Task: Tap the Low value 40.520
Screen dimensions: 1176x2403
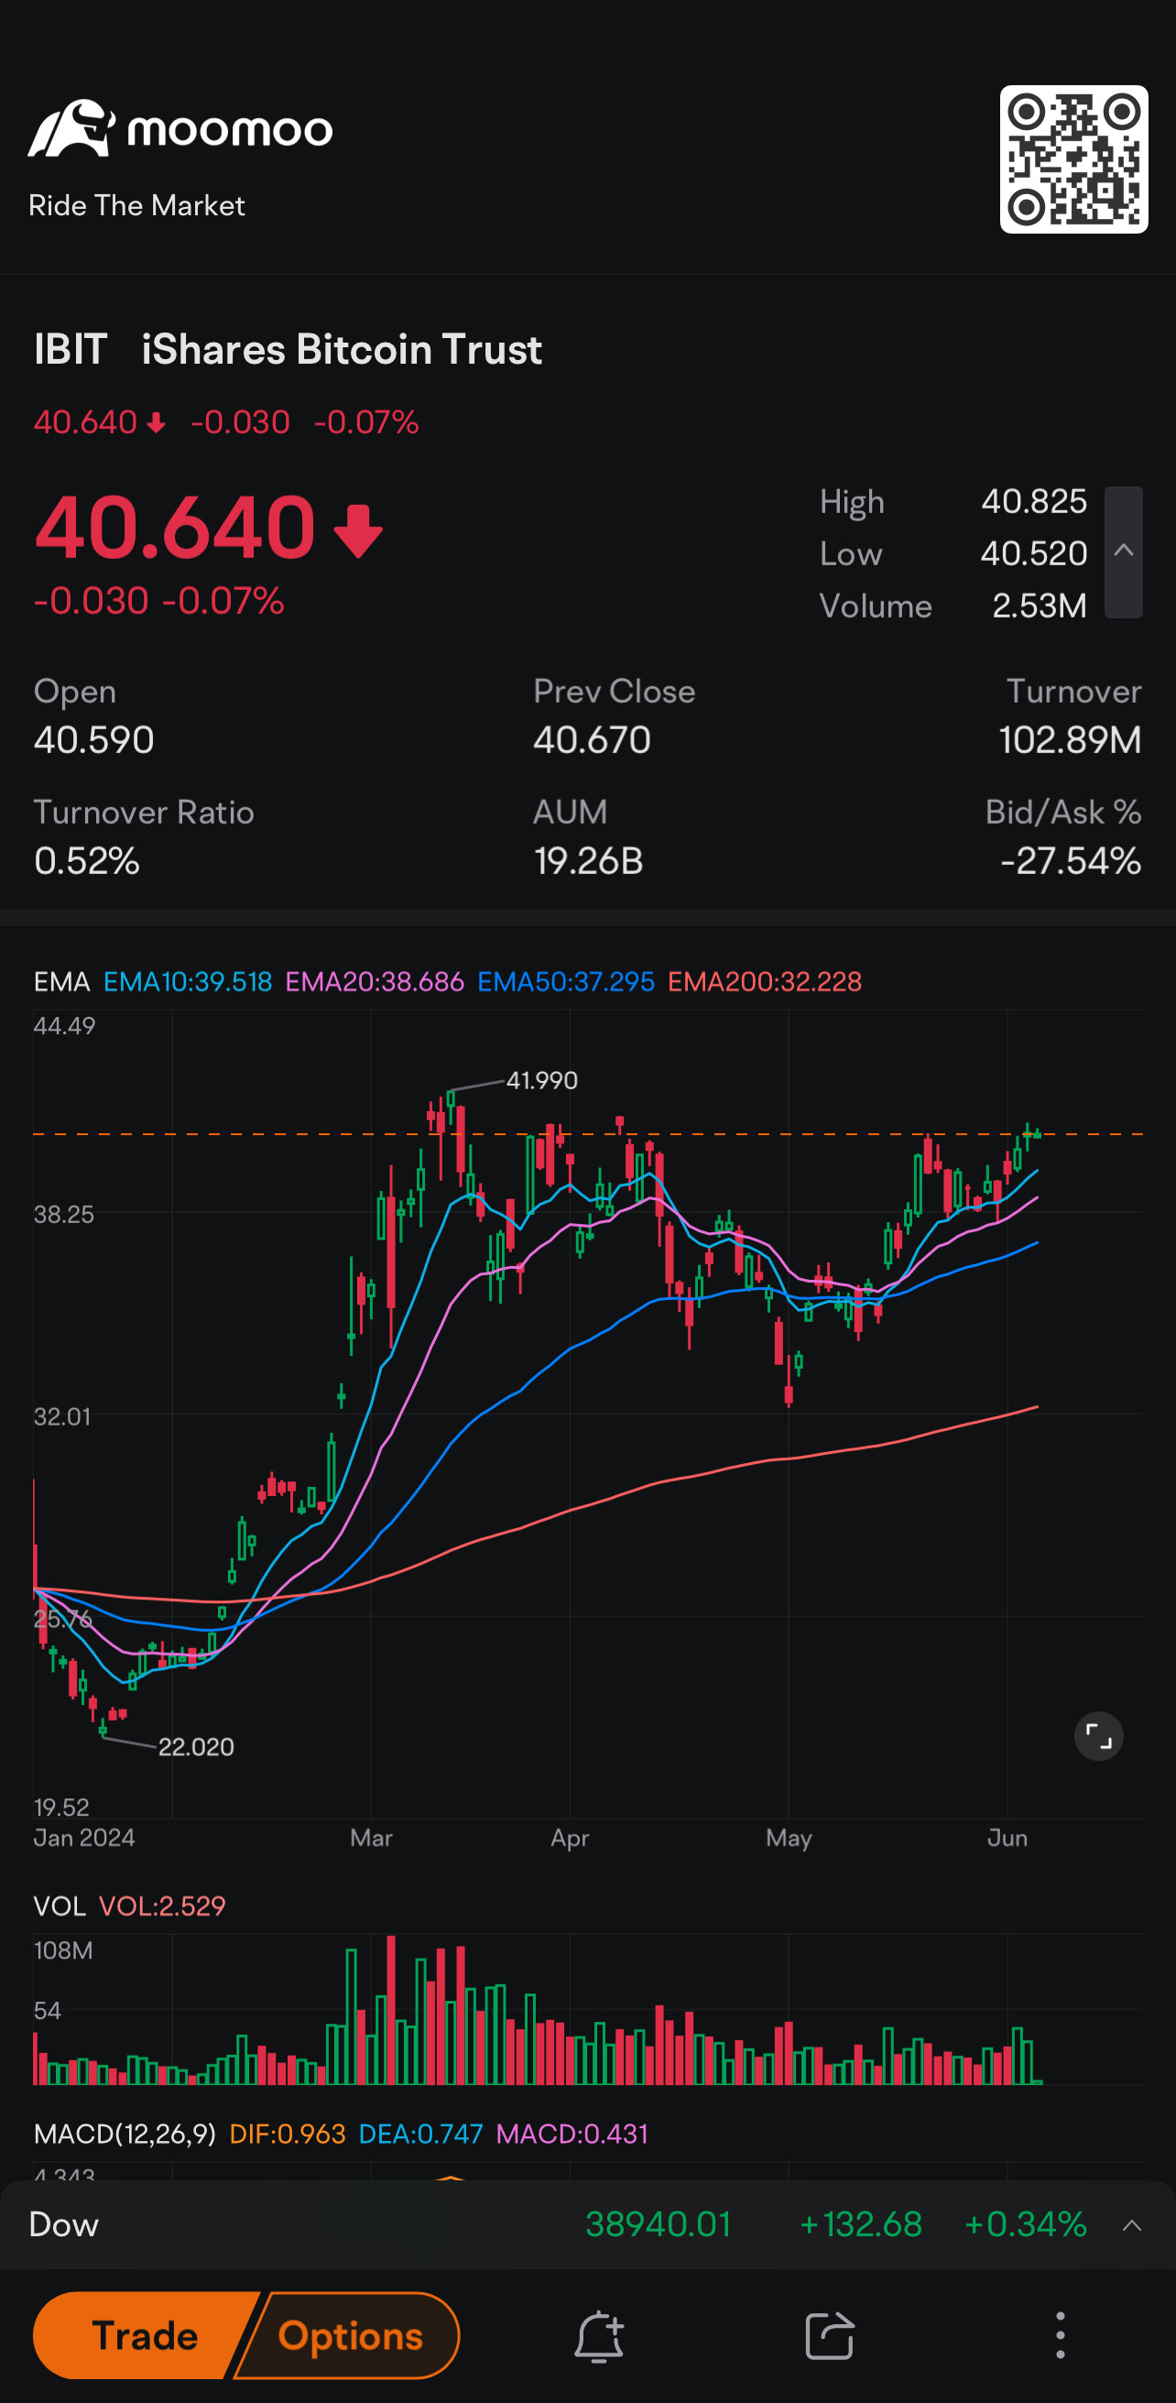Action: (1034, 554)
